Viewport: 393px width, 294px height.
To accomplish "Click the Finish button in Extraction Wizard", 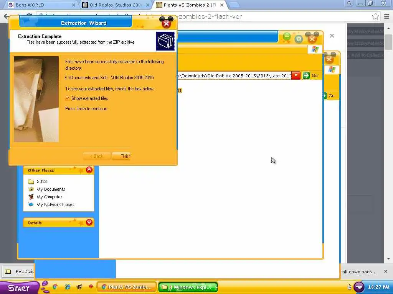I will click(121, 156).
